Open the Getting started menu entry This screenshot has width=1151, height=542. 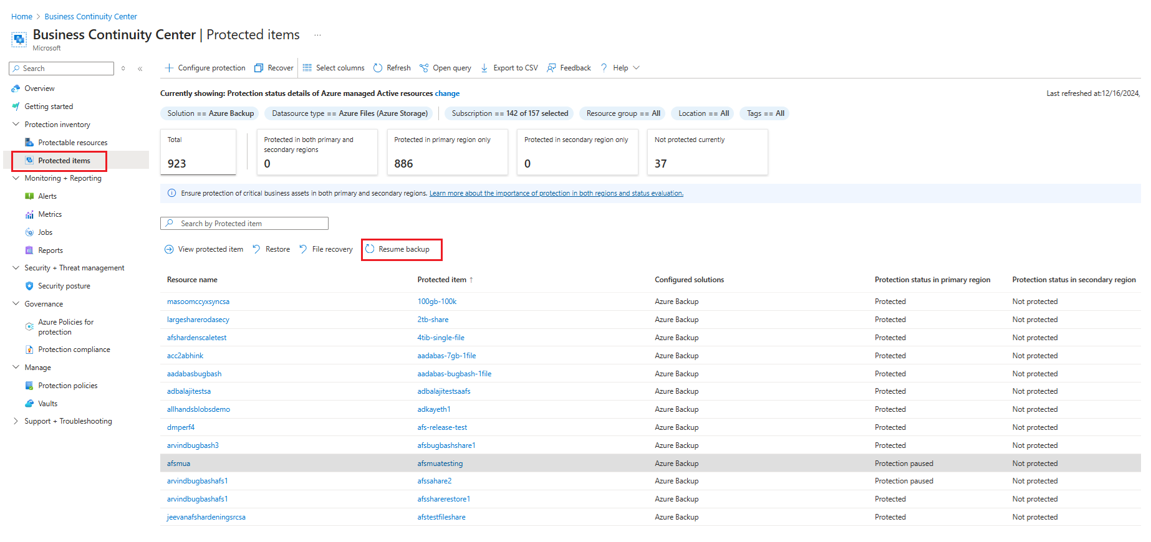point(49,107)
